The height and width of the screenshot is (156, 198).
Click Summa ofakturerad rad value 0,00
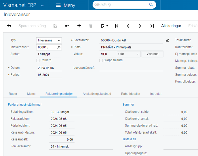point(184,126)
